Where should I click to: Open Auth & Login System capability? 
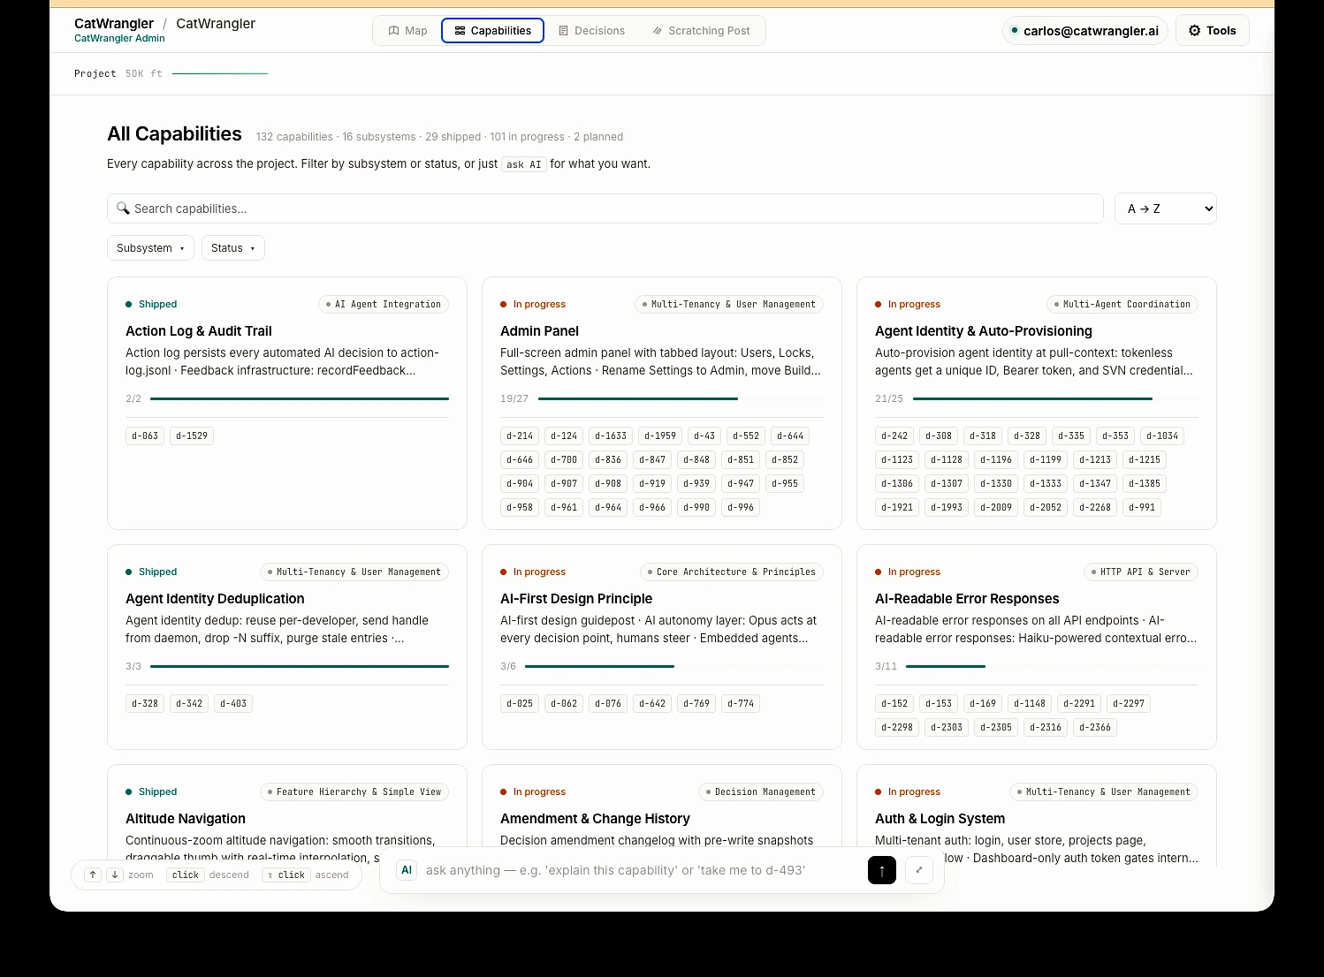point(940,819)
